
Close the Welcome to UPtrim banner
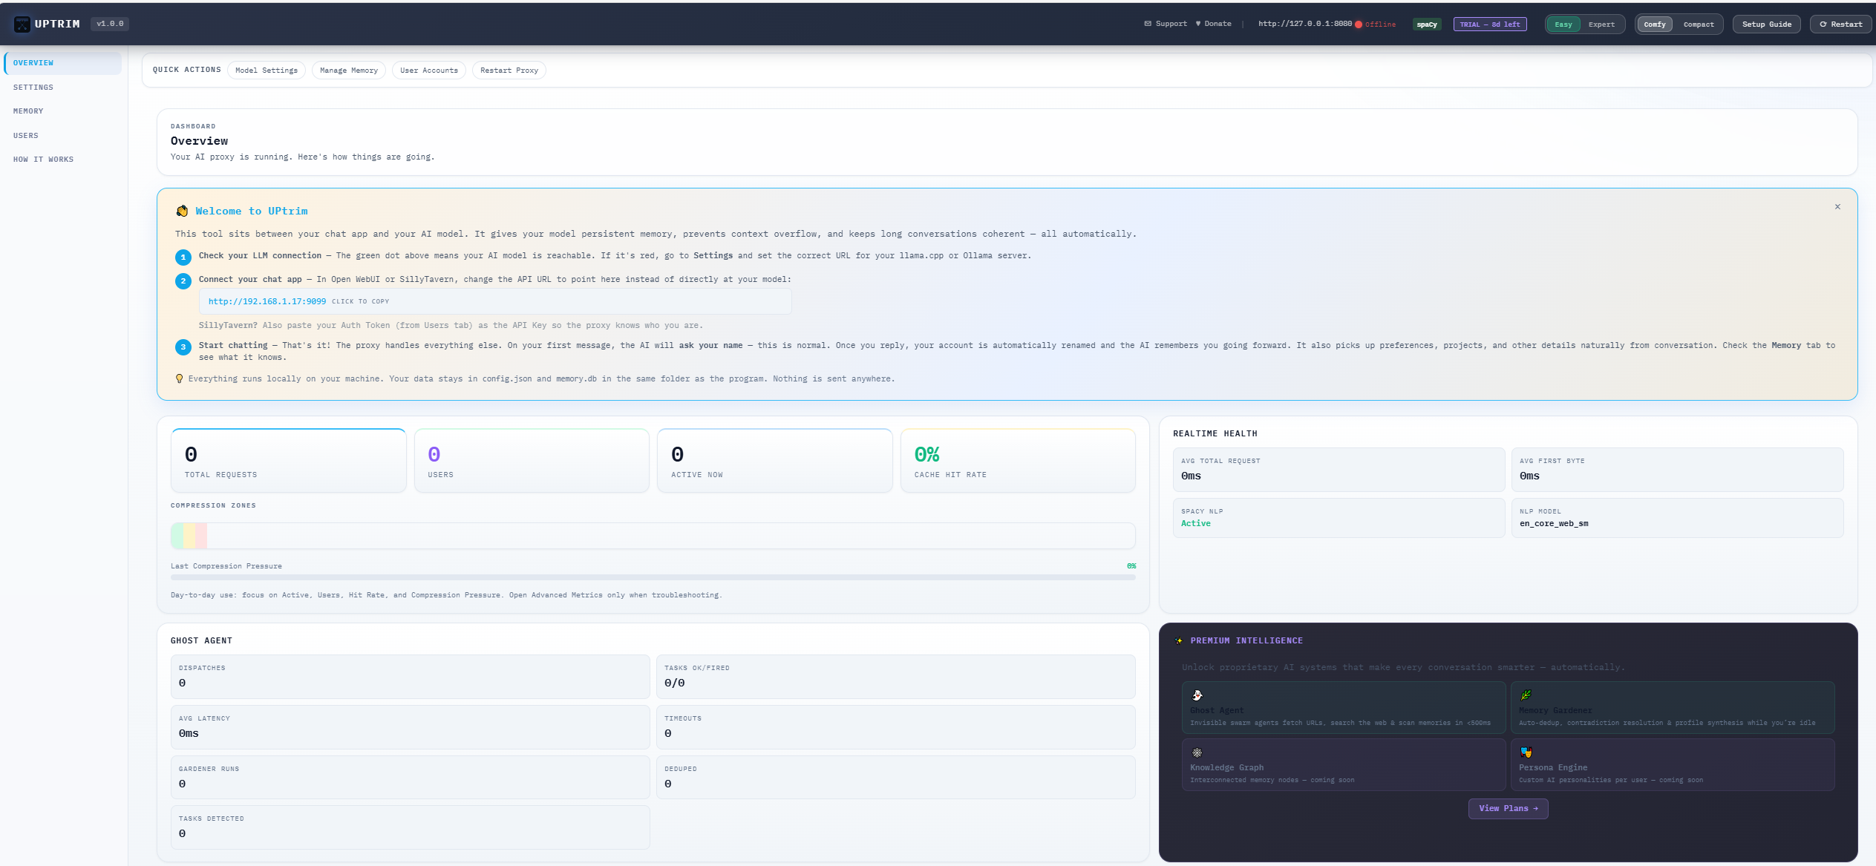1837,207
